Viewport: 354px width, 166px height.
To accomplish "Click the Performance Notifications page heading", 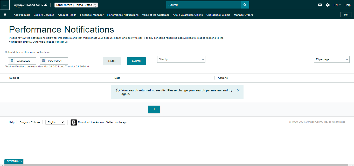I will click(61, 29).
